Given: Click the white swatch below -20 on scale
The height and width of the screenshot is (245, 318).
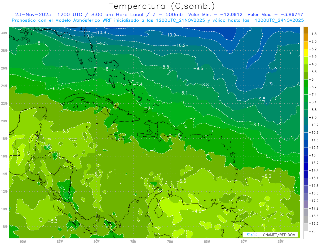Looking at the screenshot, I should pyautogui.click(x=306, y=235).
